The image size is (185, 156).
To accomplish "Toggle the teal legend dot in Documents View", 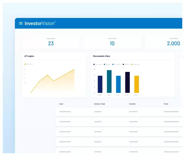I will 105,64.
